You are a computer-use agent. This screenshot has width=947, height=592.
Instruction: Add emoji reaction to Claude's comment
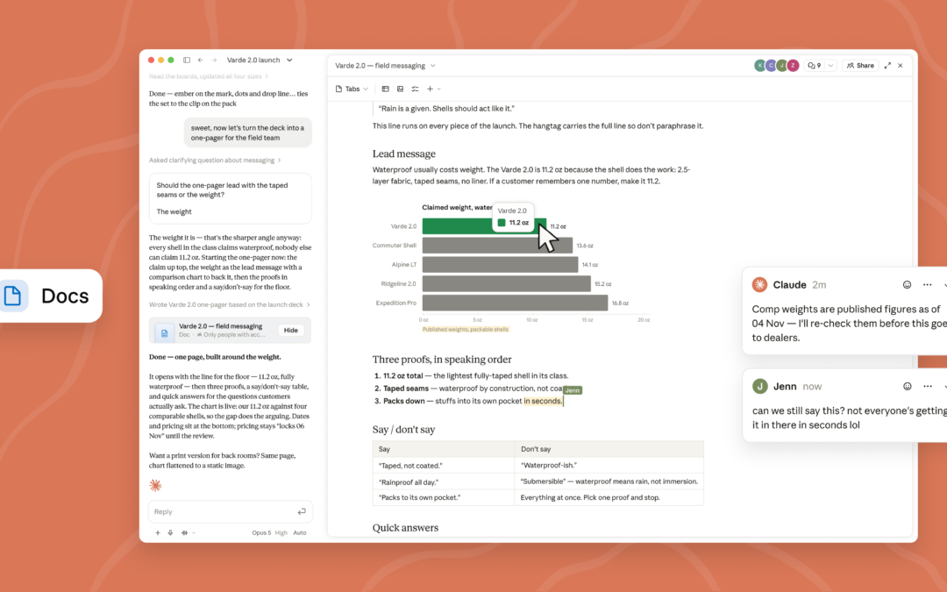907,284
